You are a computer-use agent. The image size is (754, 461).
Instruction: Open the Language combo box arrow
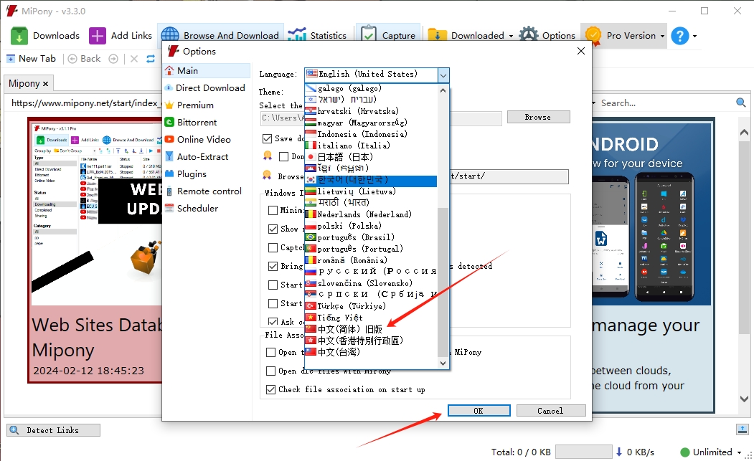point(443,75)
